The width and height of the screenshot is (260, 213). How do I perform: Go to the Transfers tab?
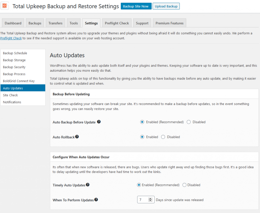pyautogui.click(x=55, y=23)
